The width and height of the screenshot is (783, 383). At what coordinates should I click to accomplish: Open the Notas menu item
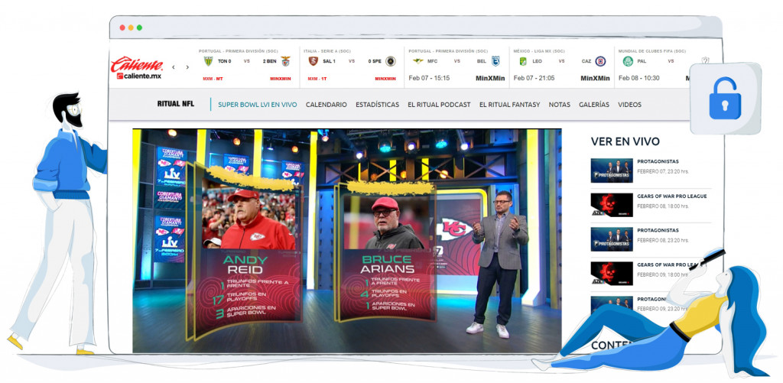tap(559, 105)
